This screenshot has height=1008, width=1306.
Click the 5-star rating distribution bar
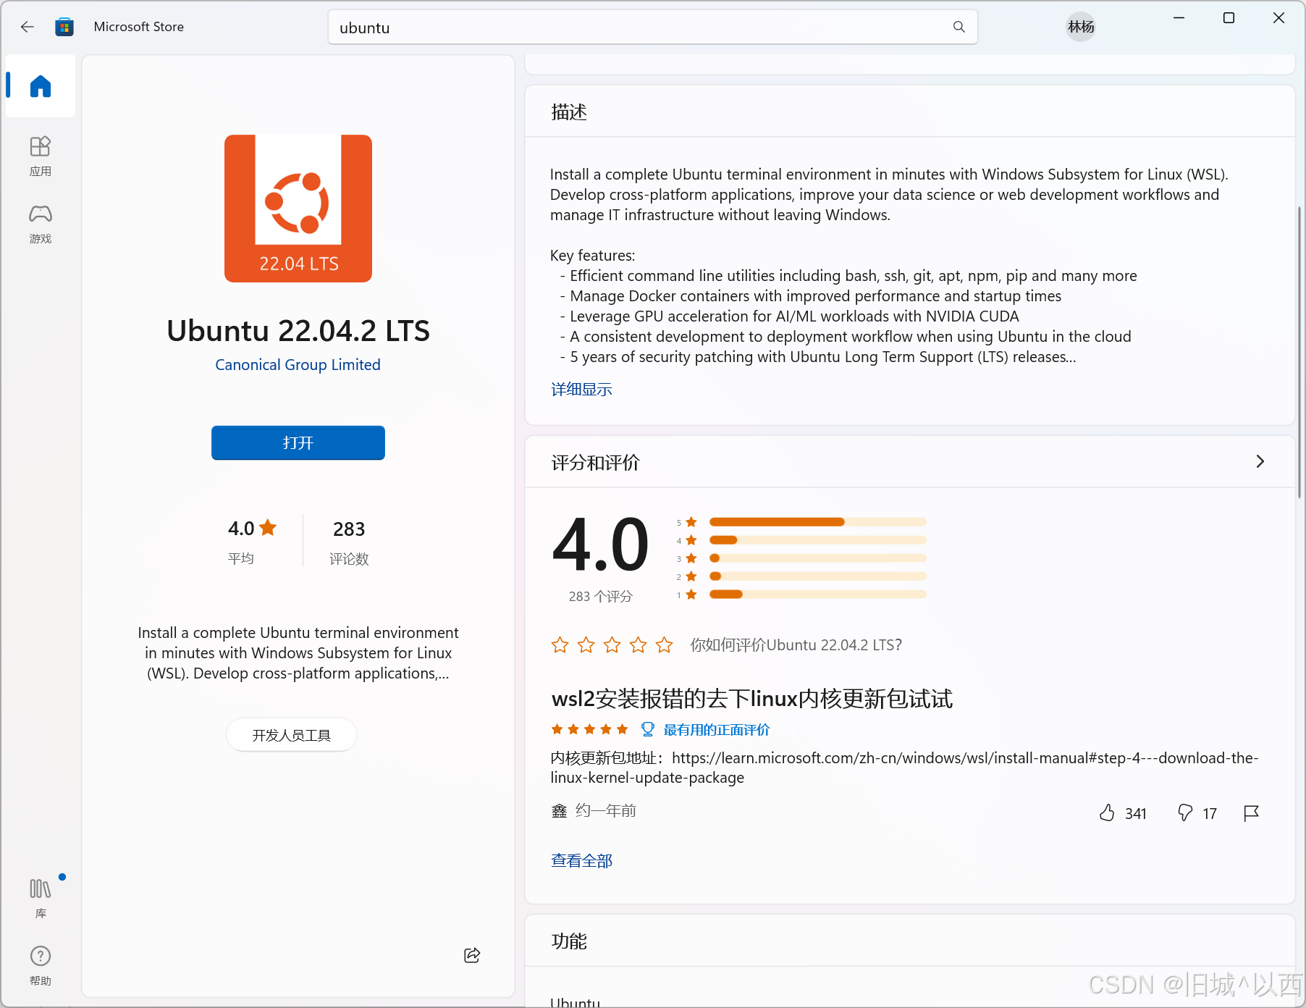[818, 522]
